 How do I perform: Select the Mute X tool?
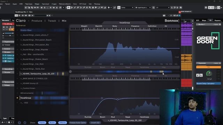tap(87, 8)
